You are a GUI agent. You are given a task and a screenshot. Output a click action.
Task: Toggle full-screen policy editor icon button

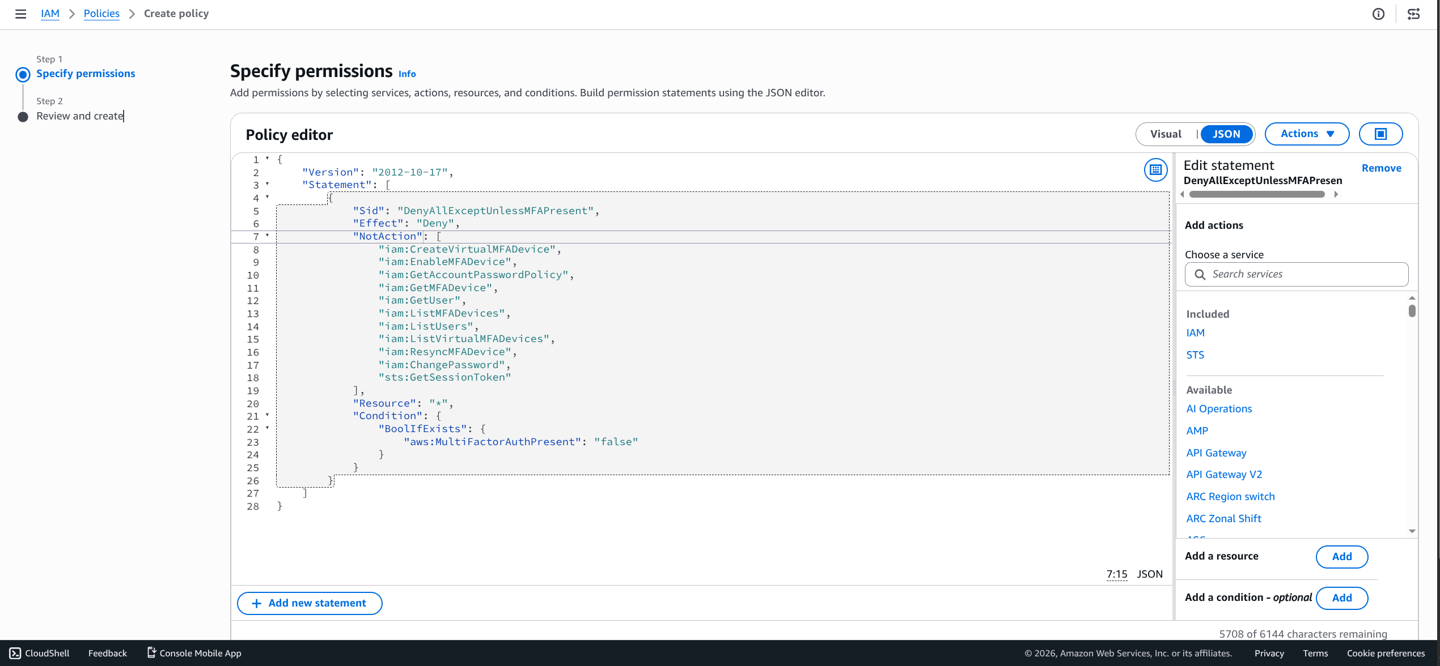point(1381,134)
